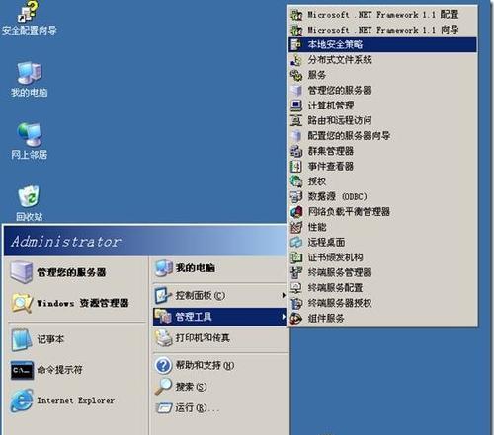Open 终端服务配置 entry
Viewport: 494px width, 435px height.
tap(382, 288)
